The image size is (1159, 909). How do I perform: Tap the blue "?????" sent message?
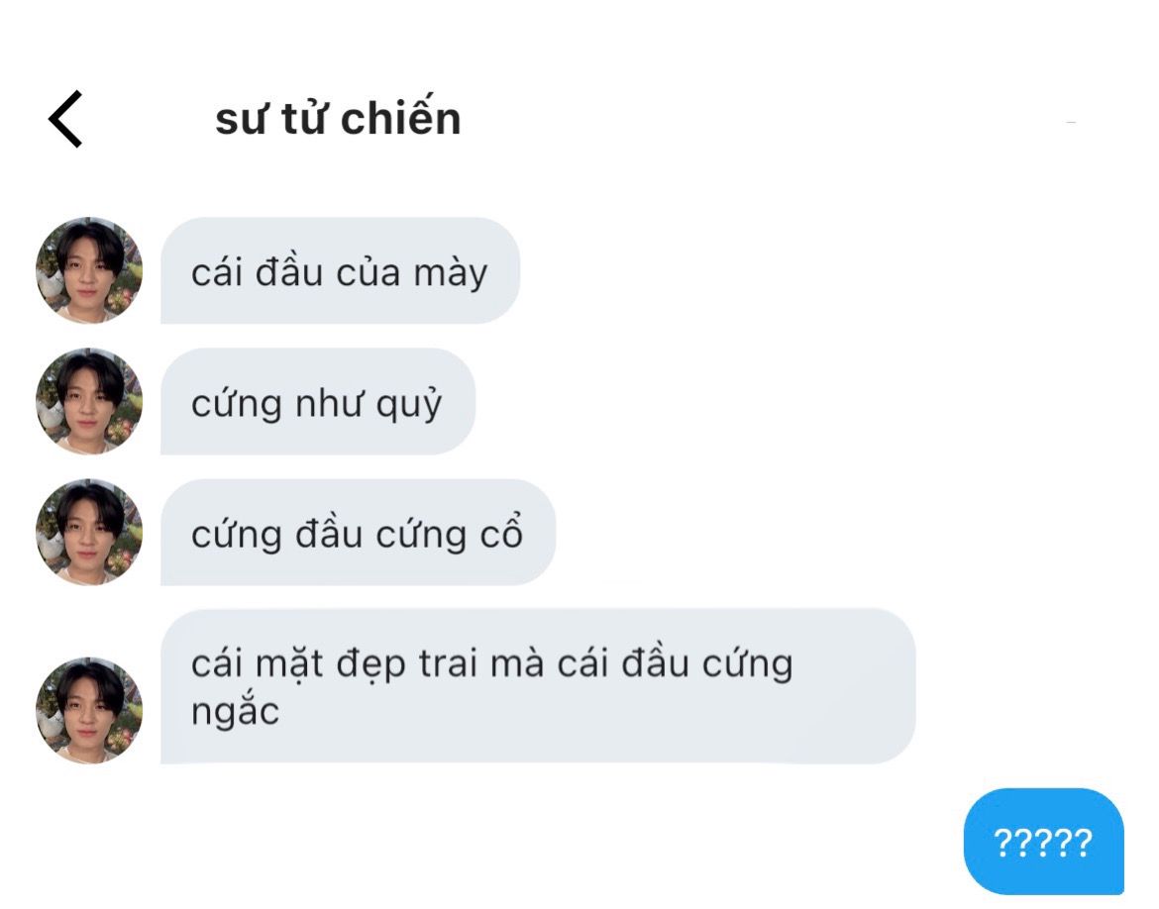point(1044,842)
